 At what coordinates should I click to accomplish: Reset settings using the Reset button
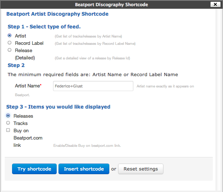click(140, 169)
